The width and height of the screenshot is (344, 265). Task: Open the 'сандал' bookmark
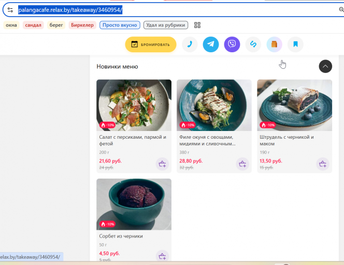coord(33,25)
